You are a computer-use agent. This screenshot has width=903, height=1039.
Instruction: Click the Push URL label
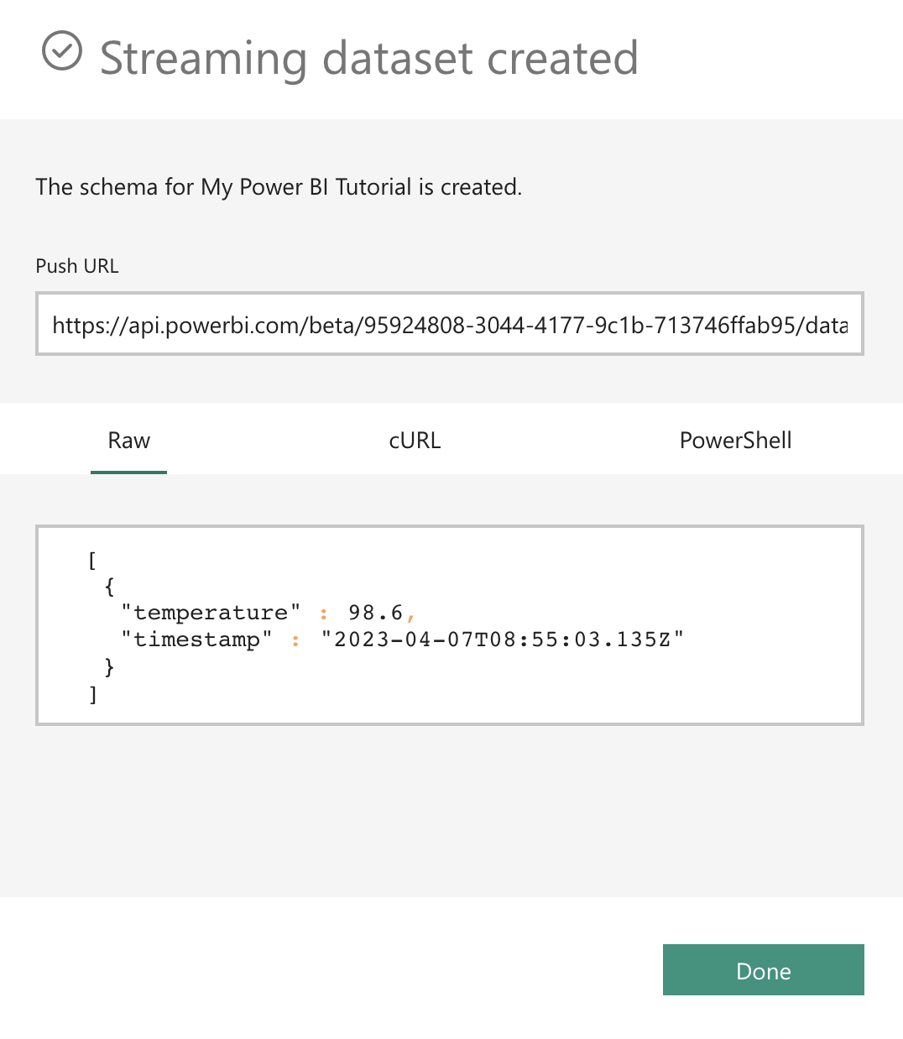pos(77,266)
